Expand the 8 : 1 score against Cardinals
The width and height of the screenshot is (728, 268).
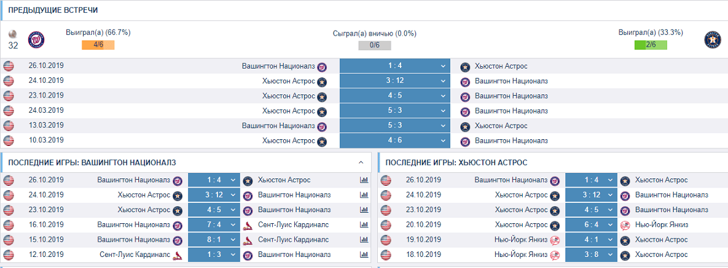214,240
